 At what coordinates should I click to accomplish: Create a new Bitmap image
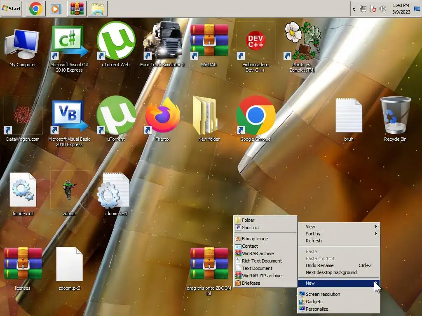pos(265,238)
